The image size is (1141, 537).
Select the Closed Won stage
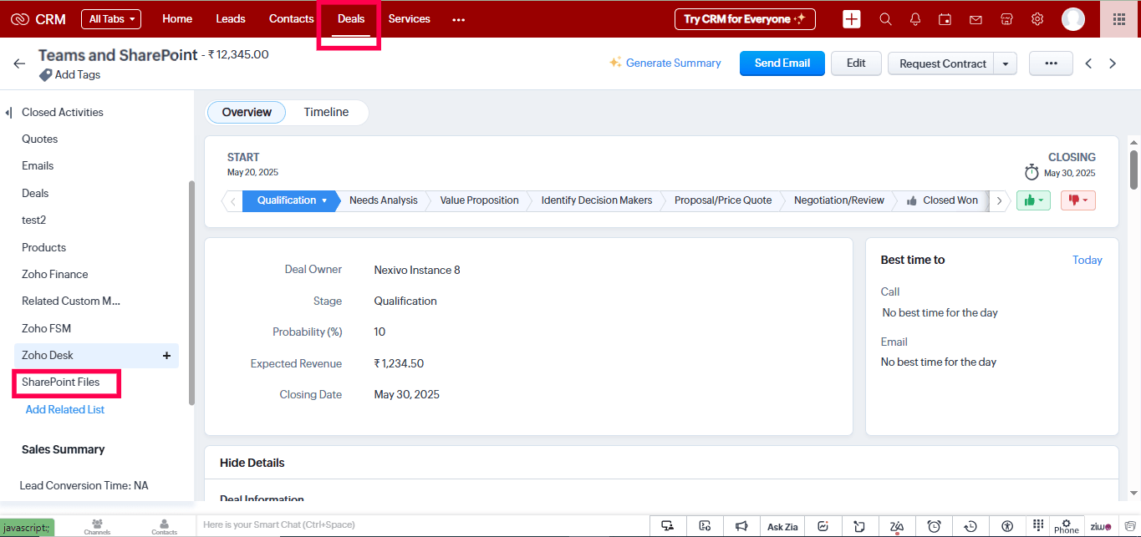coord(942,200)
